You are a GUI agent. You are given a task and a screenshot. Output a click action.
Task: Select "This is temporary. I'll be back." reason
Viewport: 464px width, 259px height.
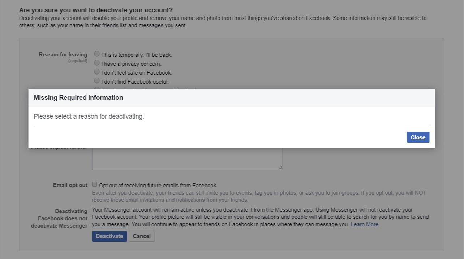[x=96, y=54]
